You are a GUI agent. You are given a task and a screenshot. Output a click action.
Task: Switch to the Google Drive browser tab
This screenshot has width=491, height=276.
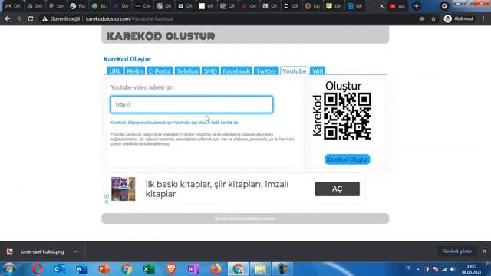[35, 6]
